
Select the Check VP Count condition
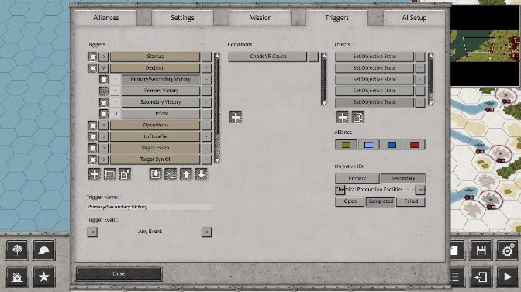click(267, 57)
